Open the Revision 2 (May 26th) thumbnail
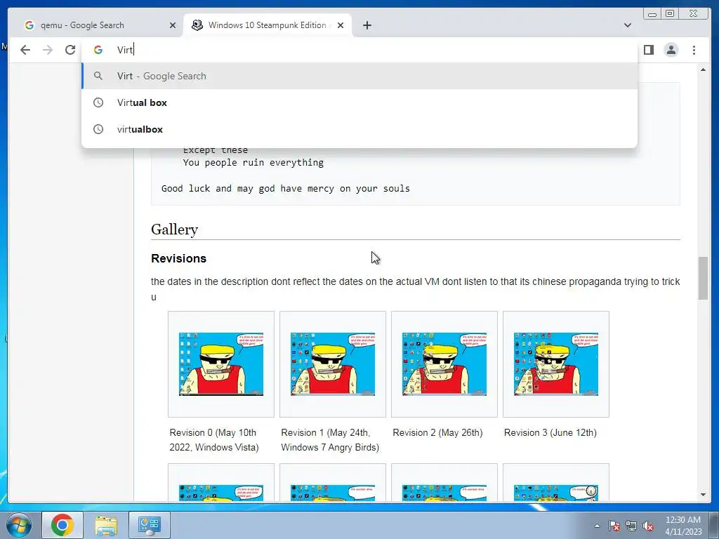Viewport: 719px width, 539px height. 444,364
